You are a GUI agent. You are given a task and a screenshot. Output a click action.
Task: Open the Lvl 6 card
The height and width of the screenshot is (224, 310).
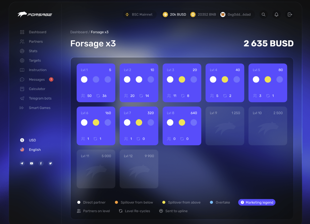click(x=96, y=126)
